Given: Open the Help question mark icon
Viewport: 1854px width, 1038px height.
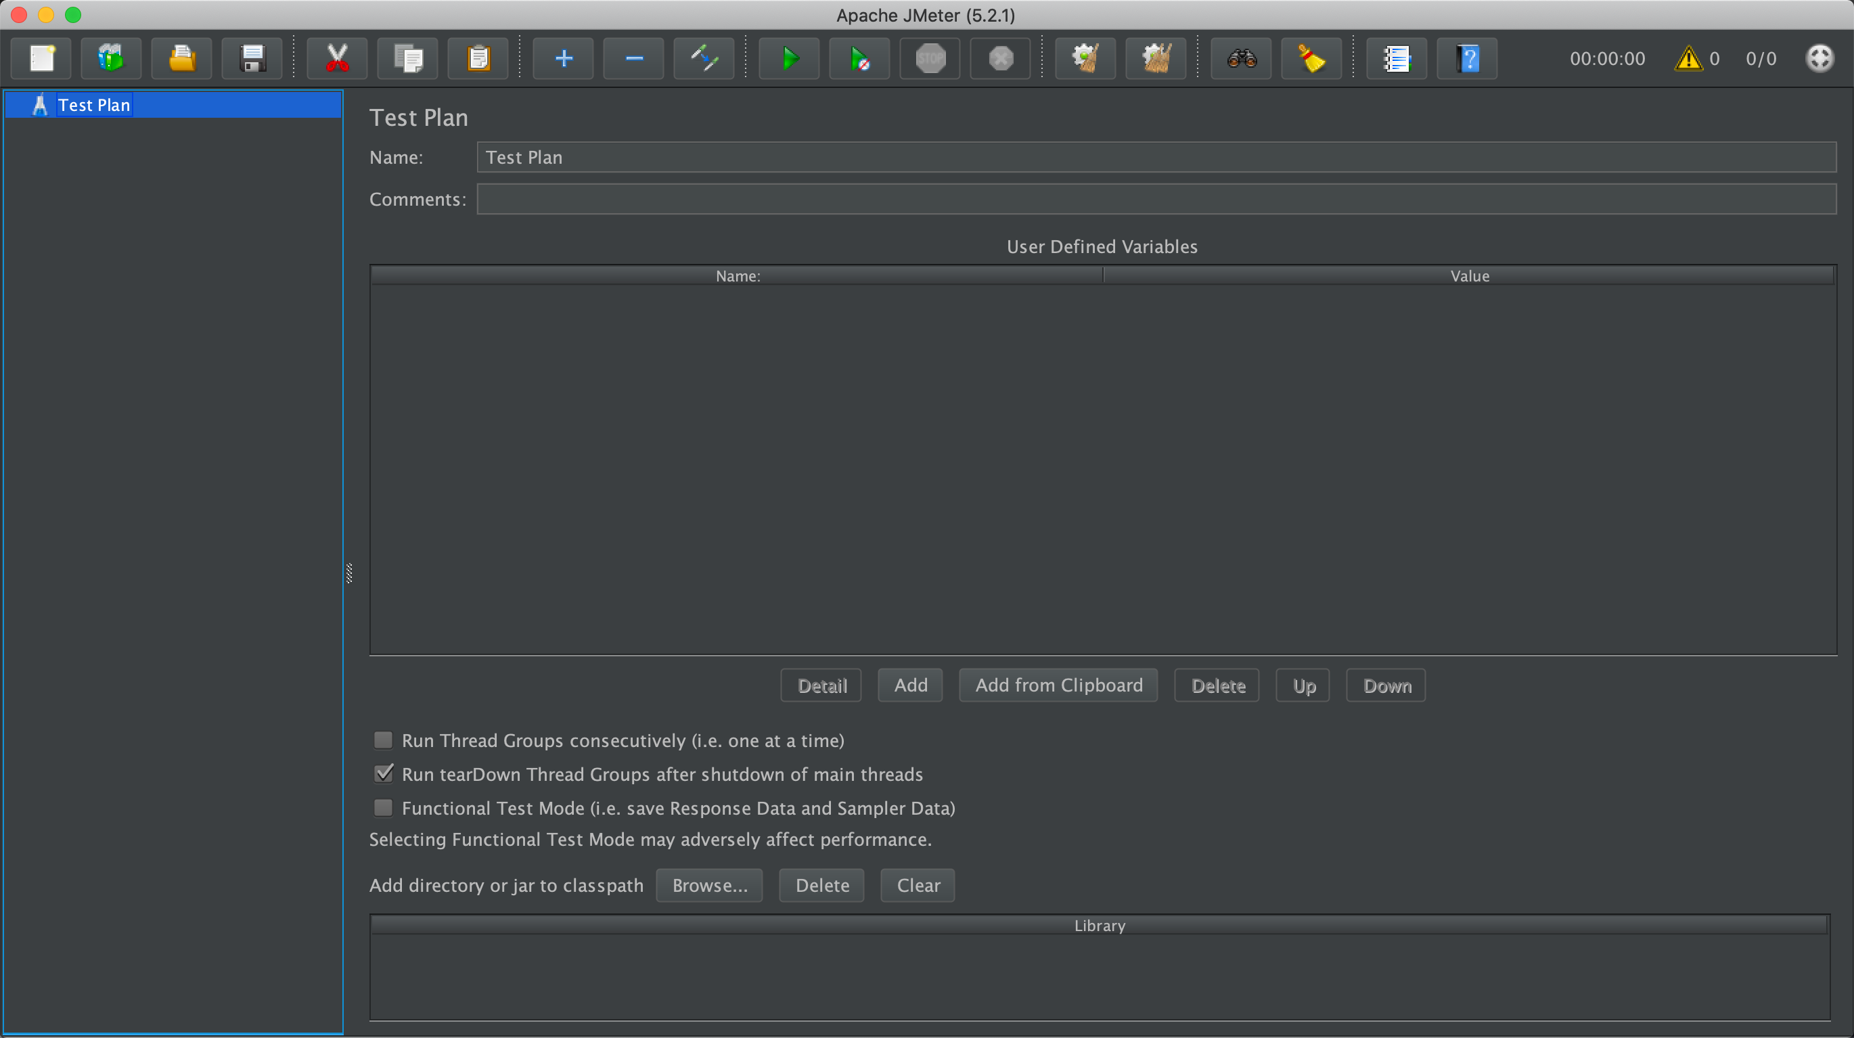Looking at the screenshot, I should (x=1467, y=58).
